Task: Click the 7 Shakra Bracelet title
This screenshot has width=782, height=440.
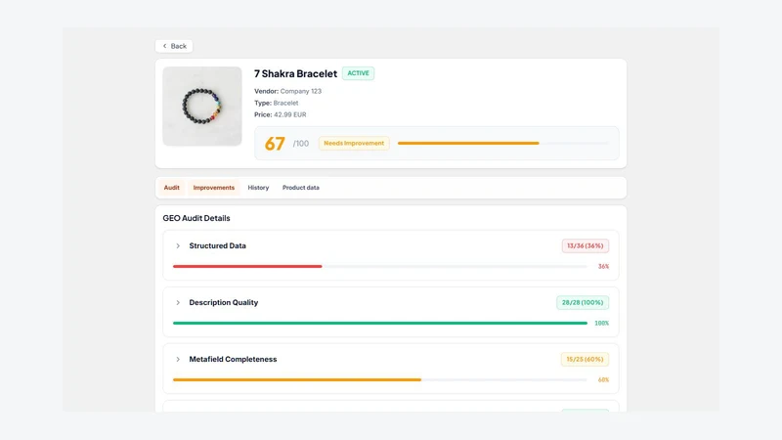Action: point(296,74)
